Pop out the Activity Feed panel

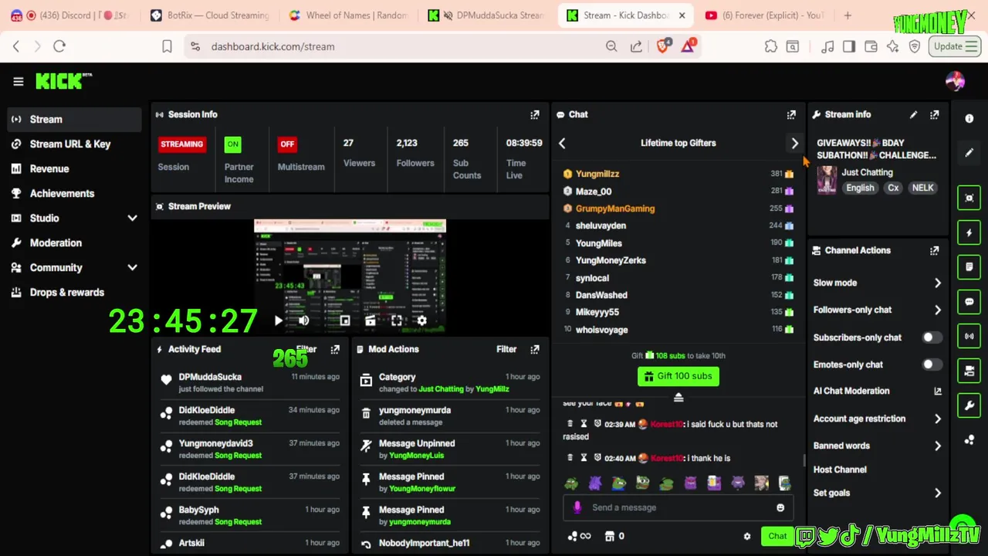click(335, 349)
